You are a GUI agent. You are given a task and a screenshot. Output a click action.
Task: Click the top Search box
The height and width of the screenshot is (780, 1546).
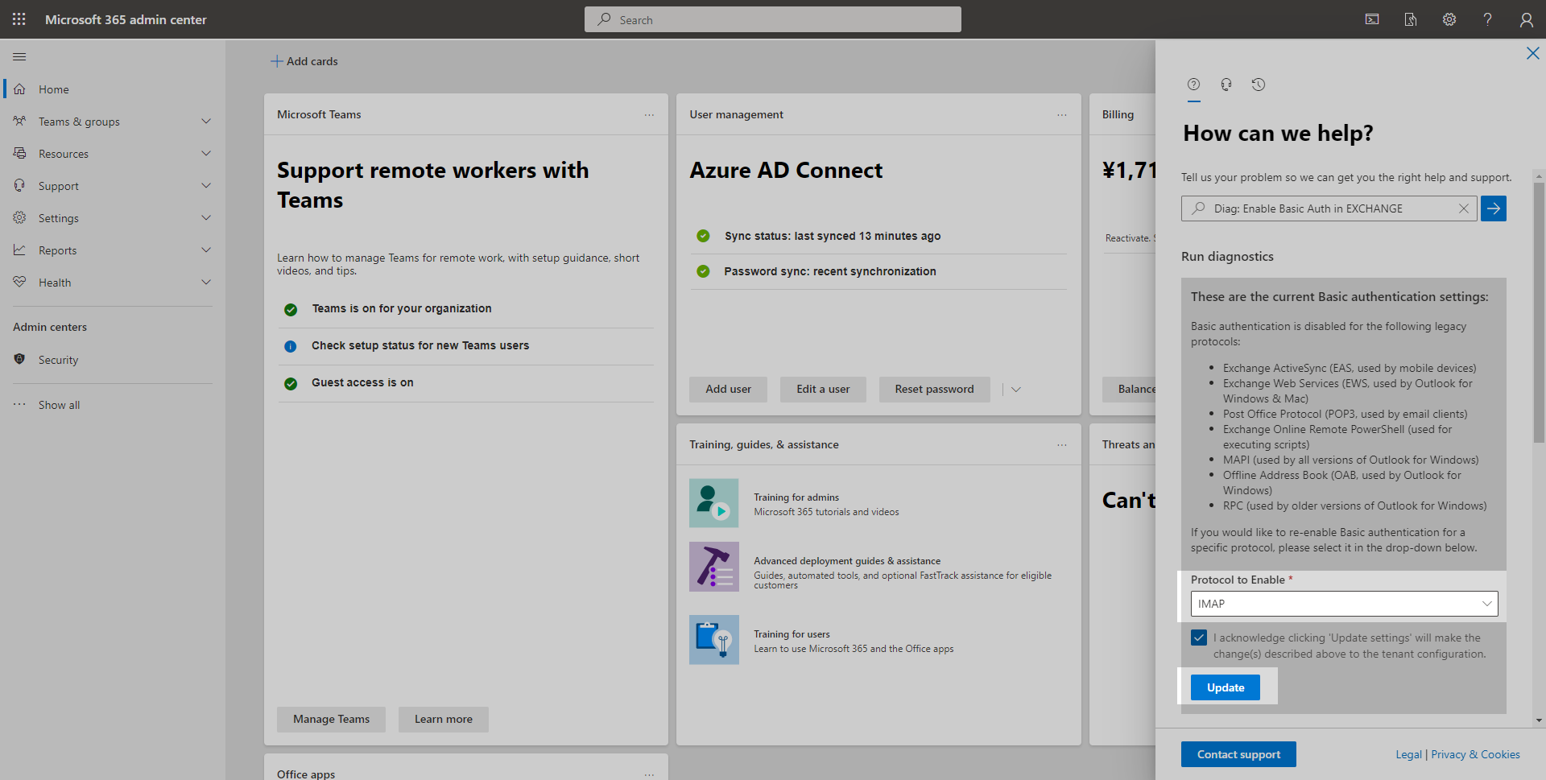[773, 19]
